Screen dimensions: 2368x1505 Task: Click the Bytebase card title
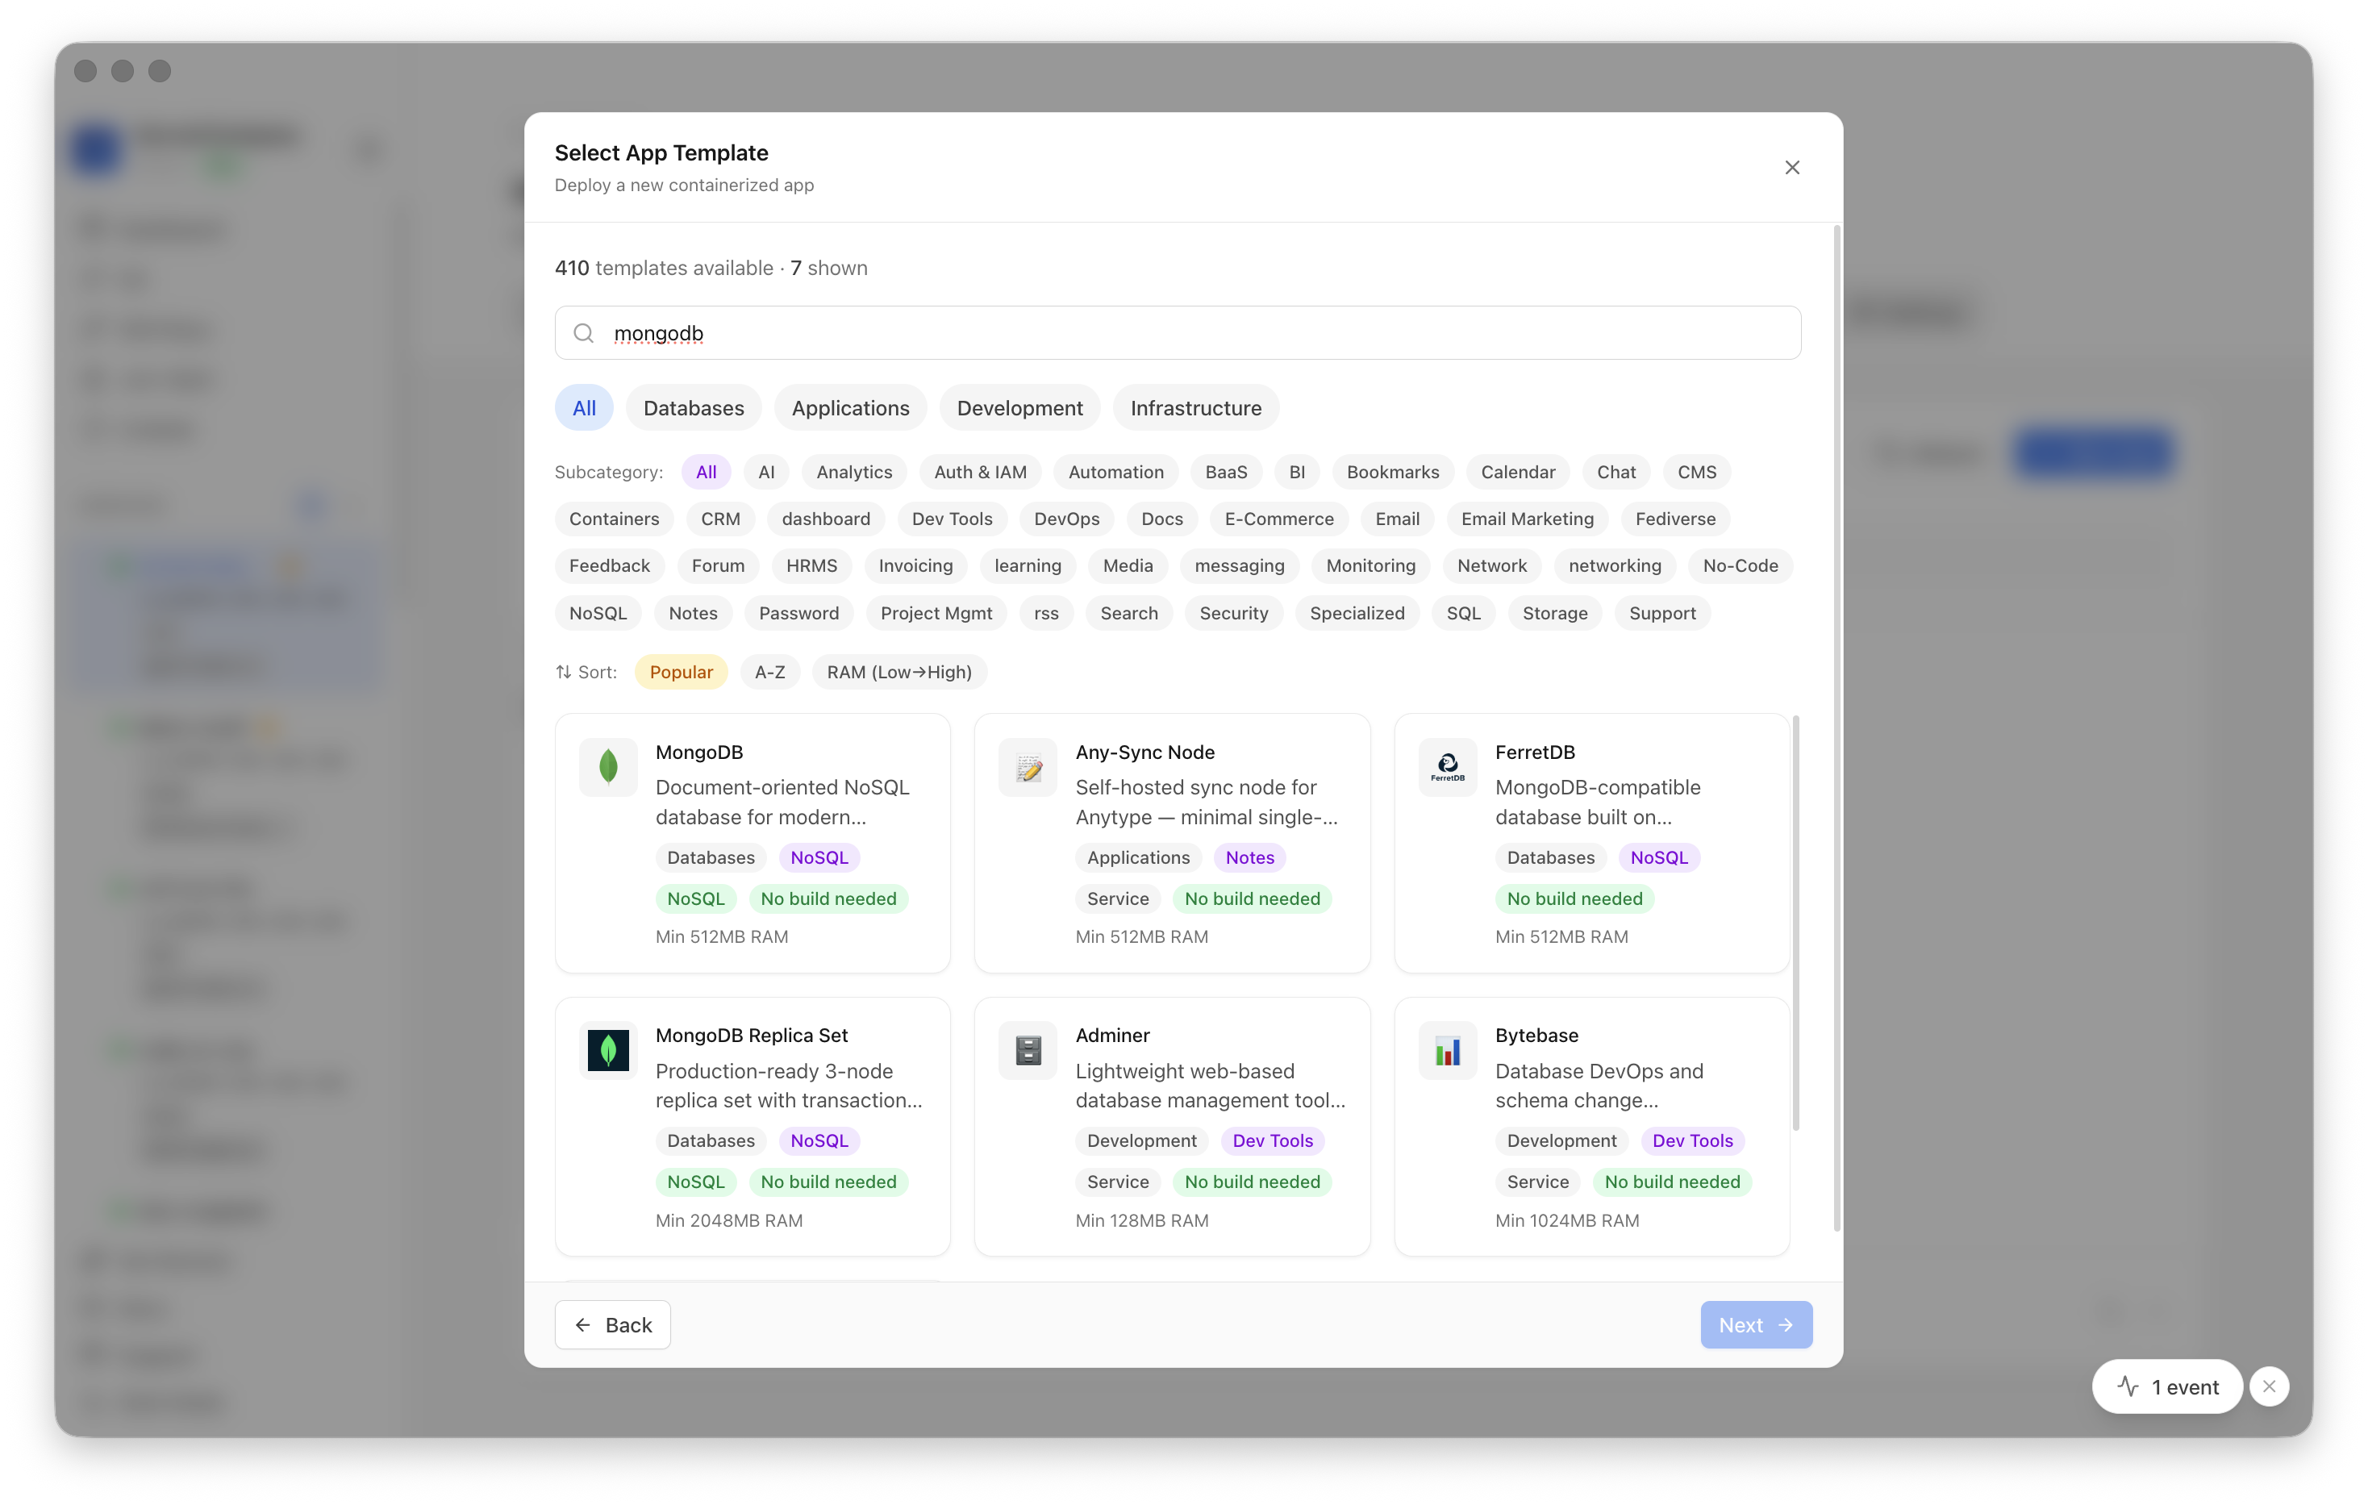pos(1536,1035)
